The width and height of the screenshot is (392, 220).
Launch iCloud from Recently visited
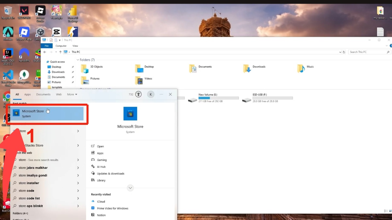[101, 201]
